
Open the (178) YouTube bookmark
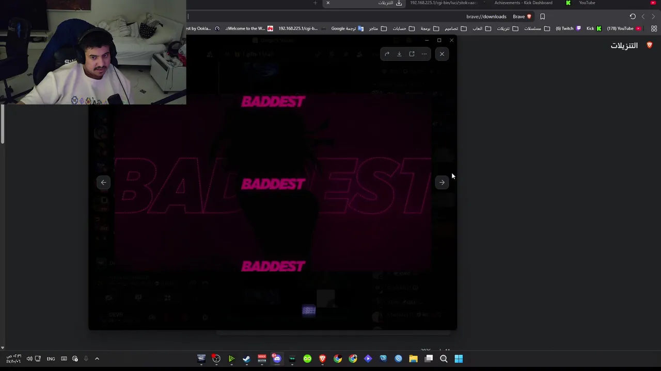point(624,28)
